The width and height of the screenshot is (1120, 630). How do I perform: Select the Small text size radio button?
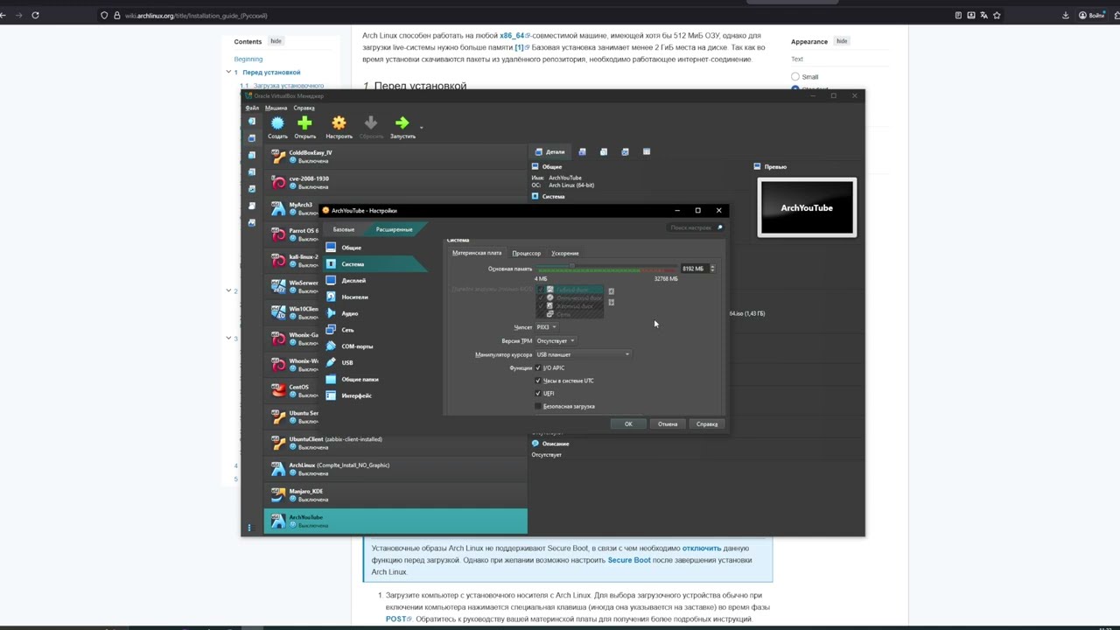[795, 77]
